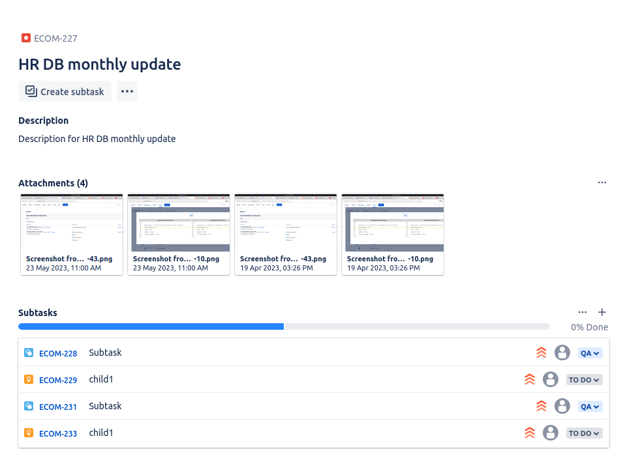The image size is (638, 449).
Task: Click the red ECOM-227 issue type icon
Action: point(26,38)
